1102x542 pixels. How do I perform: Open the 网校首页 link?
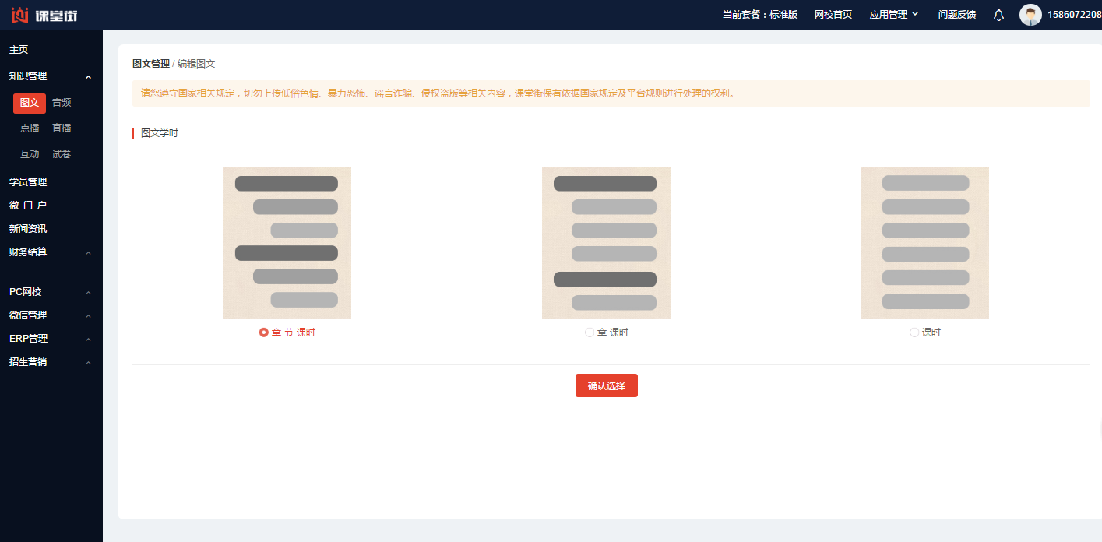click(833, 15)
